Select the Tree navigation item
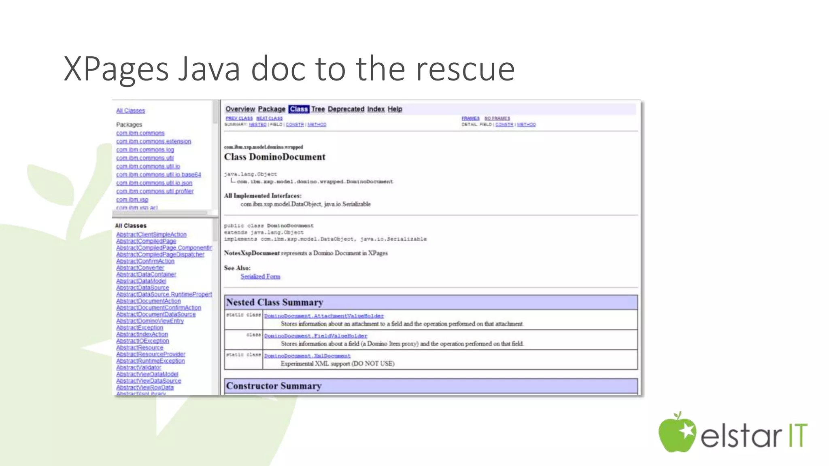Screen dimensions: 829x466 (318, 109)
